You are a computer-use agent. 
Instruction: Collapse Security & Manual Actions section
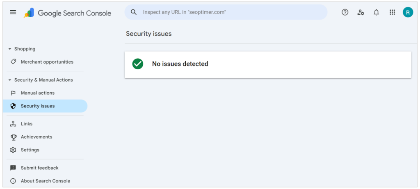click(10, 80)
